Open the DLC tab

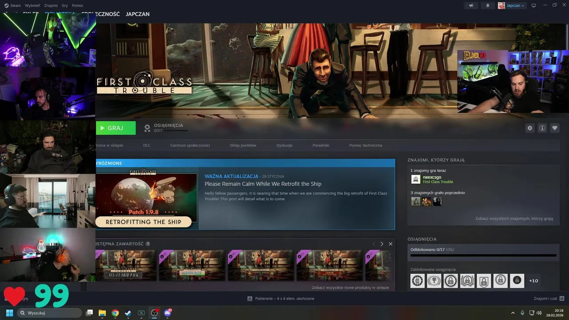tap(147, 145)
